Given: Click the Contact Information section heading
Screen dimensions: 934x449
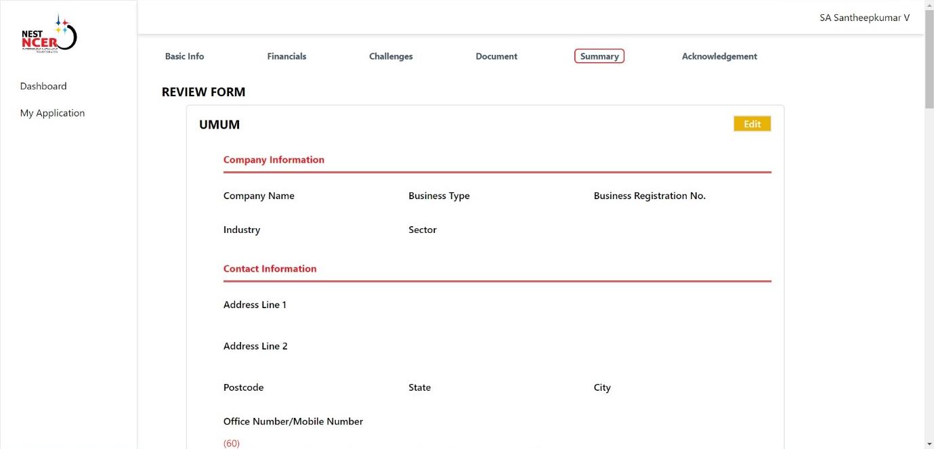Looking at the screenshot, I should tap(270, 269).
